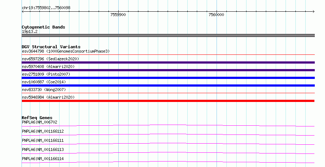Select PNPLA6|NM_001166114 transcript label
The height and width of the screenshot is (167, 325).
(43, 159)
